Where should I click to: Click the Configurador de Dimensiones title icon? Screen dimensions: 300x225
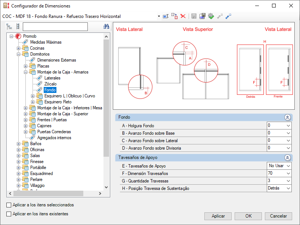(x=6, y=6)
